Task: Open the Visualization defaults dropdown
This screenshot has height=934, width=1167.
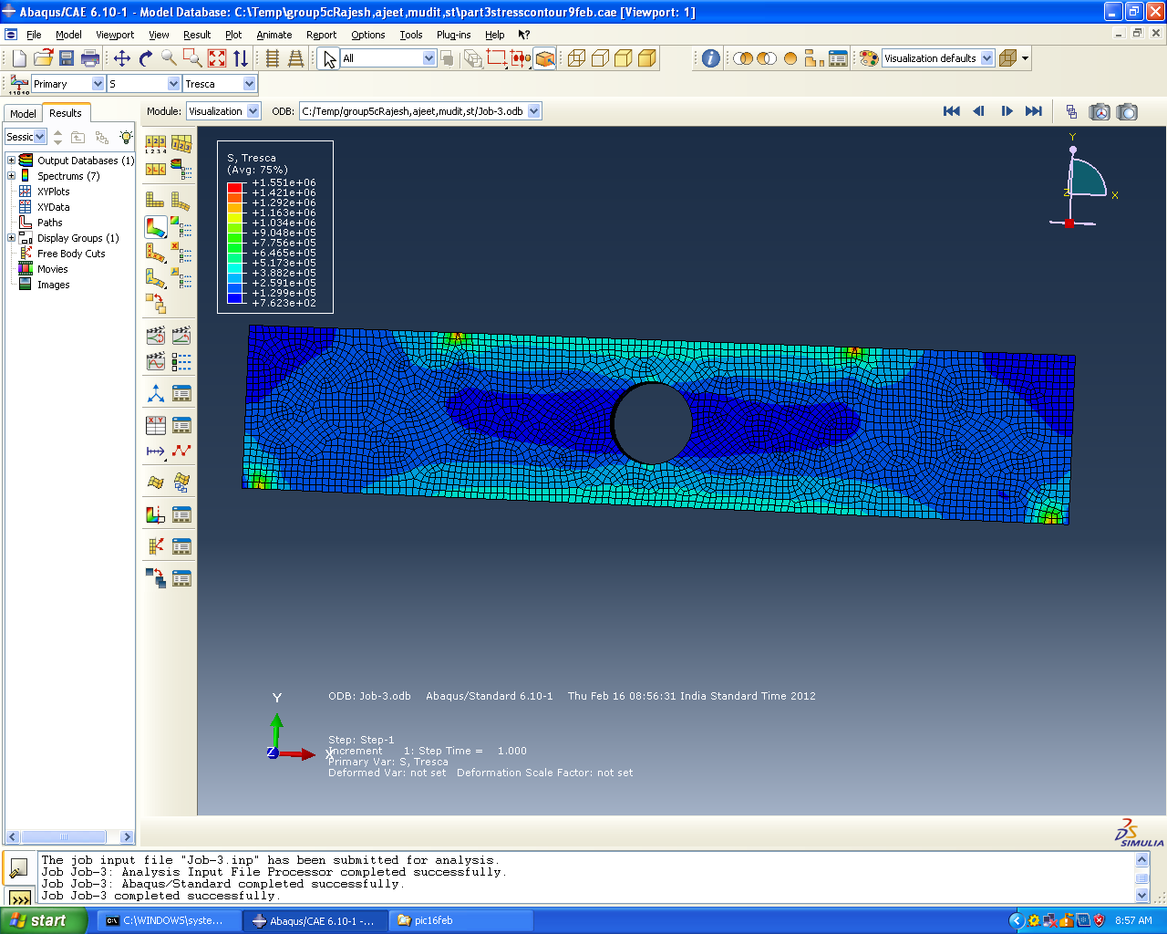Action: click(x=986, y=58)
